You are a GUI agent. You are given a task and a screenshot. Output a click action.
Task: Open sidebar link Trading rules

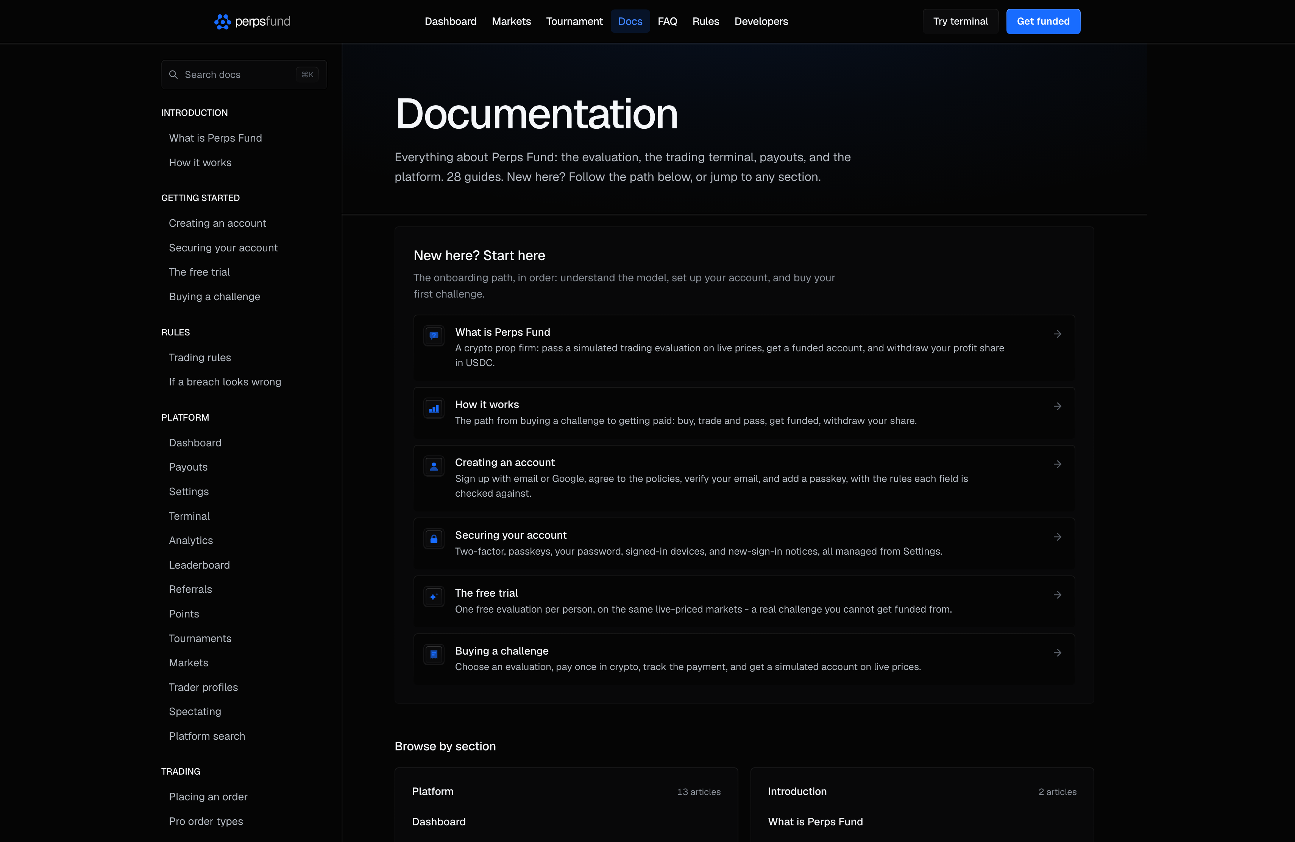click(x=200, y=357)
